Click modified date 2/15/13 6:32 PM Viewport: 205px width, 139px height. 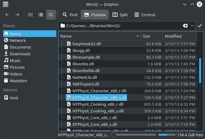pos(180,104)
